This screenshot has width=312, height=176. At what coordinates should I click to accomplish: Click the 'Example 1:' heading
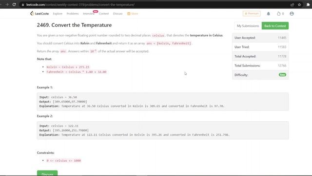coord(45,88)
